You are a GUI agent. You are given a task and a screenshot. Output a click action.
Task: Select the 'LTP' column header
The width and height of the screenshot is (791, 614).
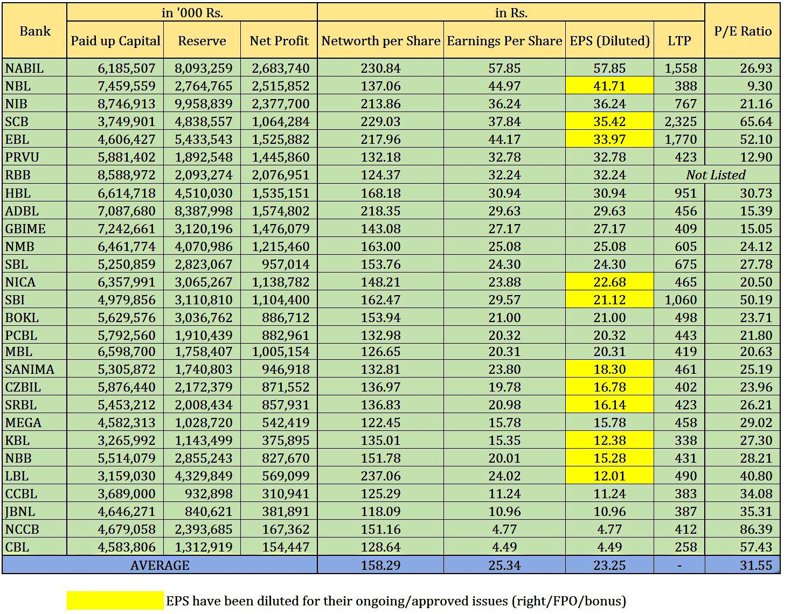(679, 40)
